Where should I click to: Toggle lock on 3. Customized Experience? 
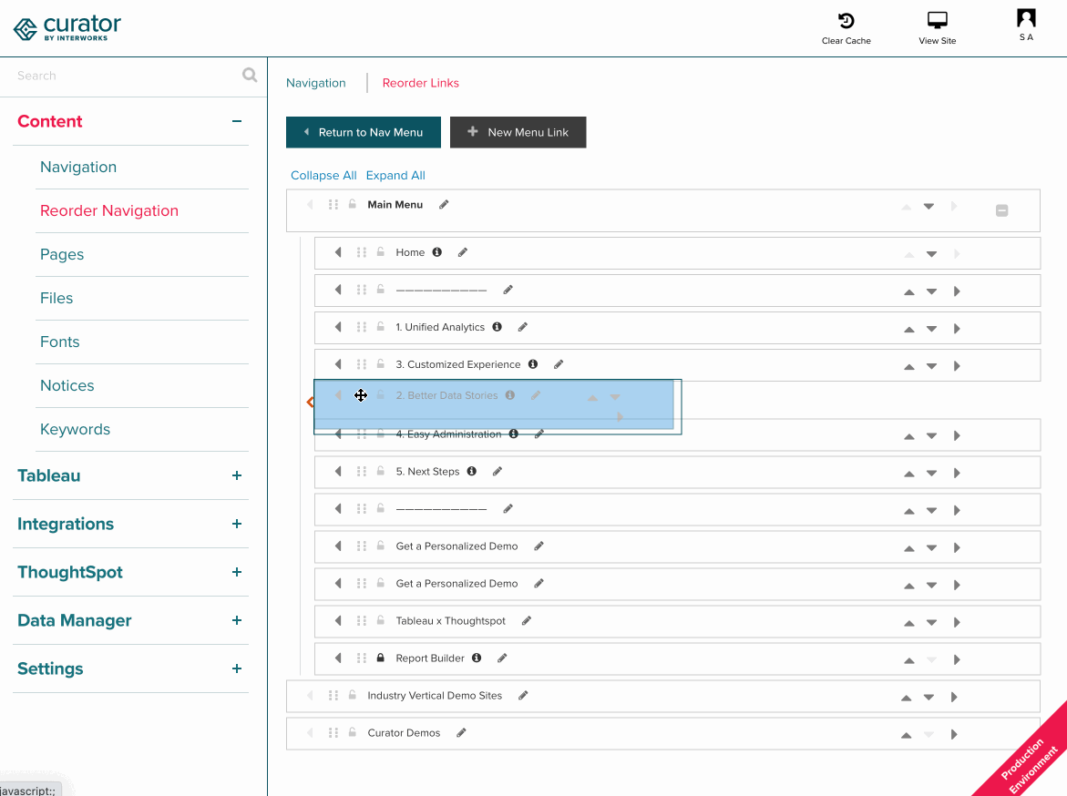click(380, 364)
